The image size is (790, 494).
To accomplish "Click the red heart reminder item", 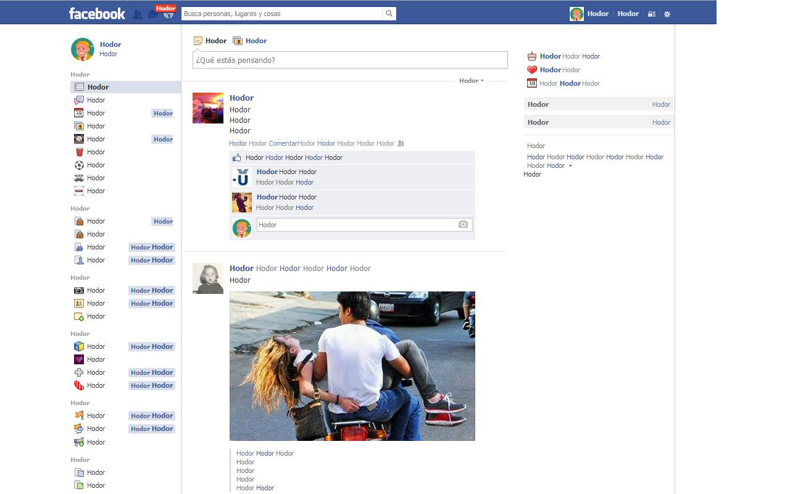I will [x=532, y=70].
